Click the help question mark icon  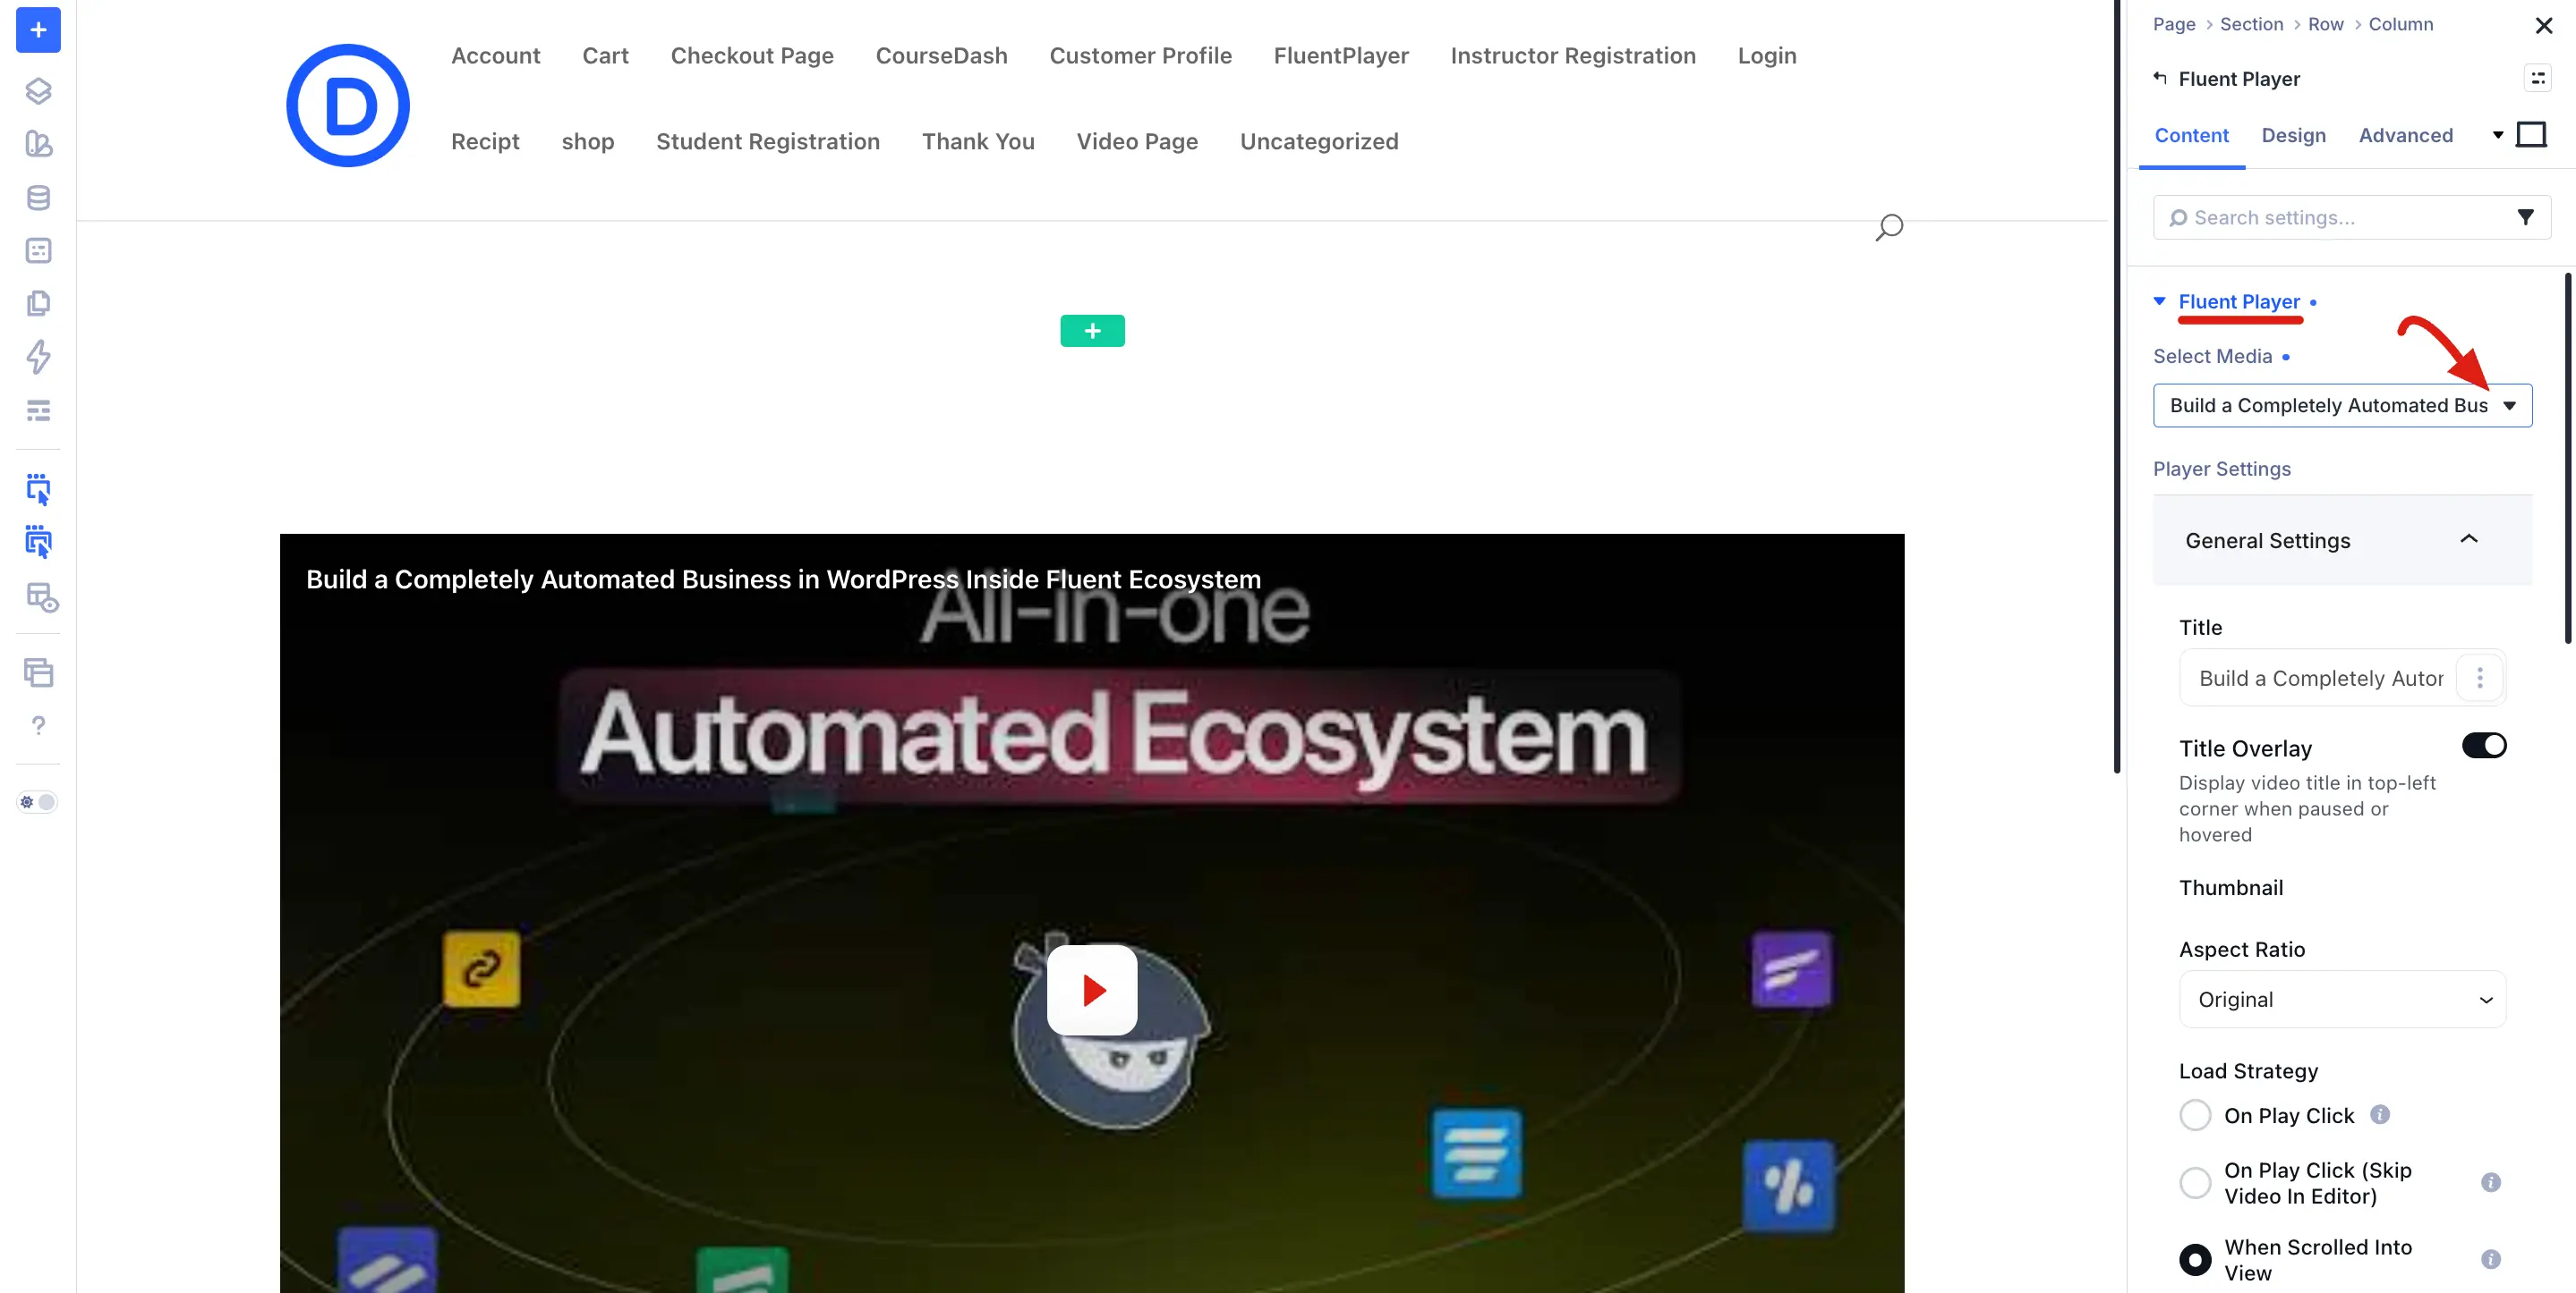pos(38,725)
